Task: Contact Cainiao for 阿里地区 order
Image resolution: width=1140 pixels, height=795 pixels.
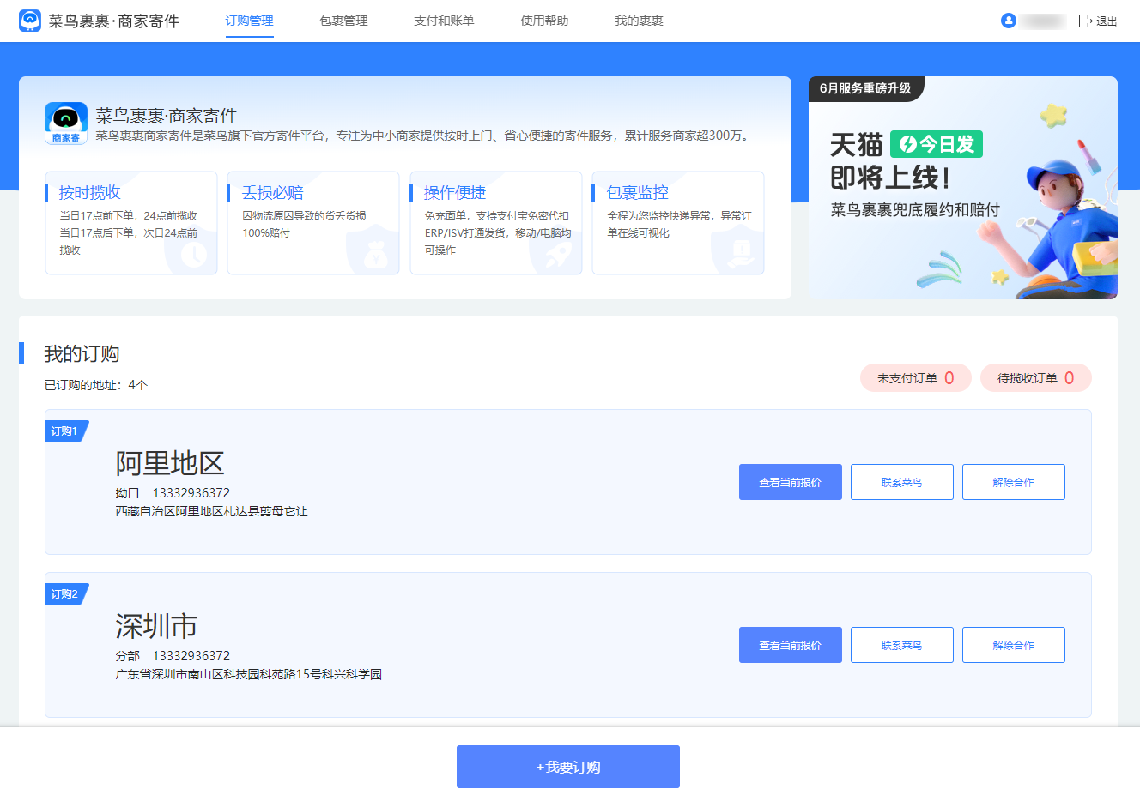Action: click(x=902, y=482)
